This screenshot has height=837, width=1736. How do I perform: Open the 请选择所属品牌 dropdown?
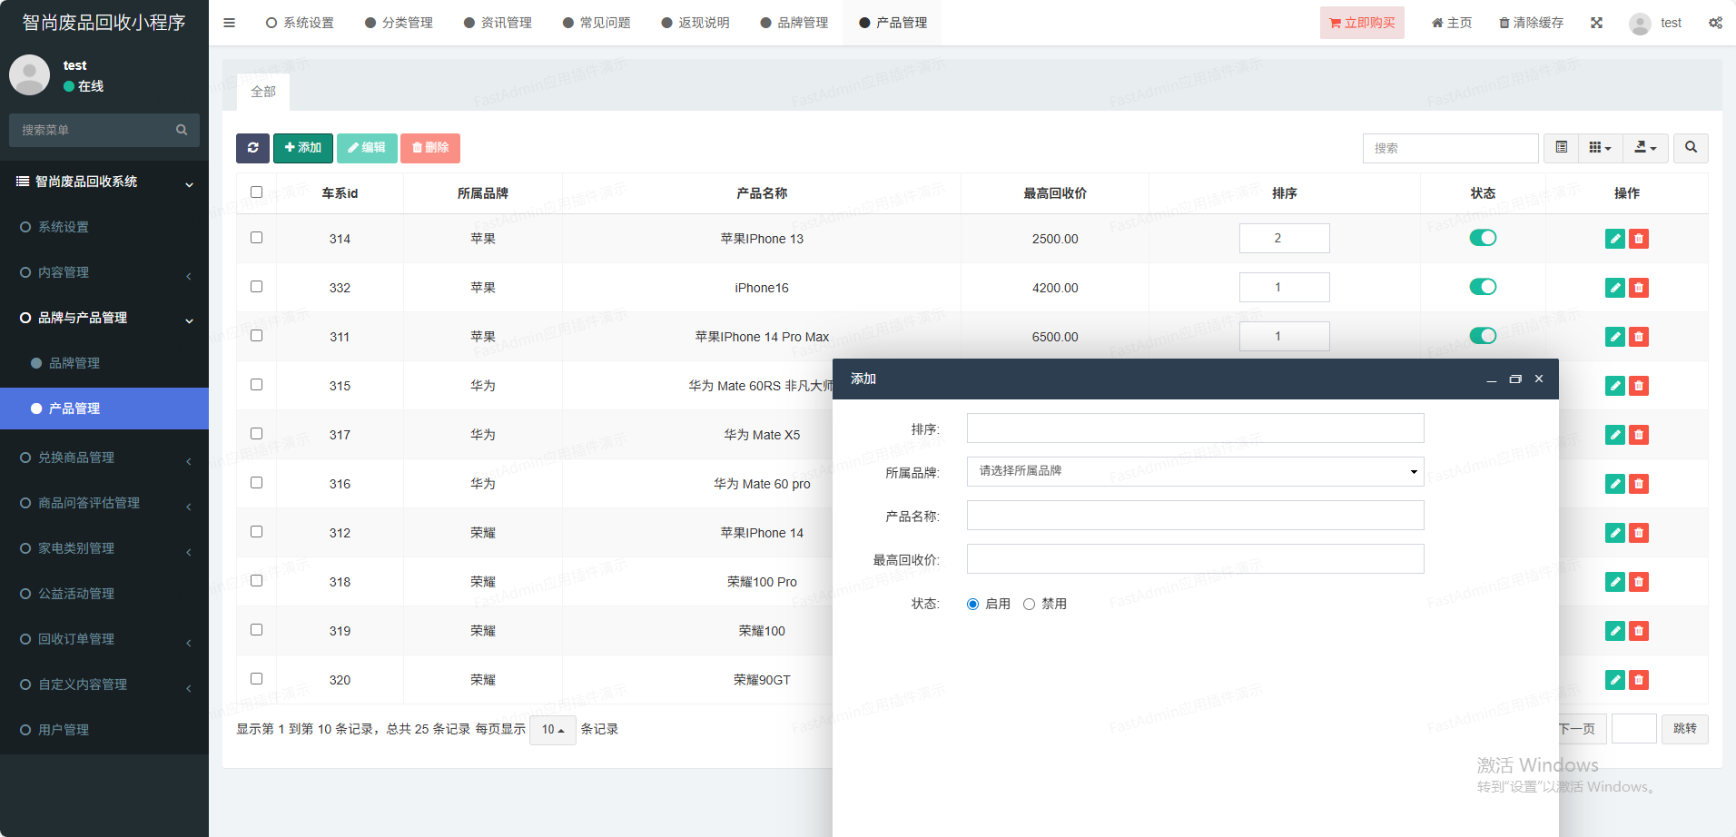click(1195, 471)
